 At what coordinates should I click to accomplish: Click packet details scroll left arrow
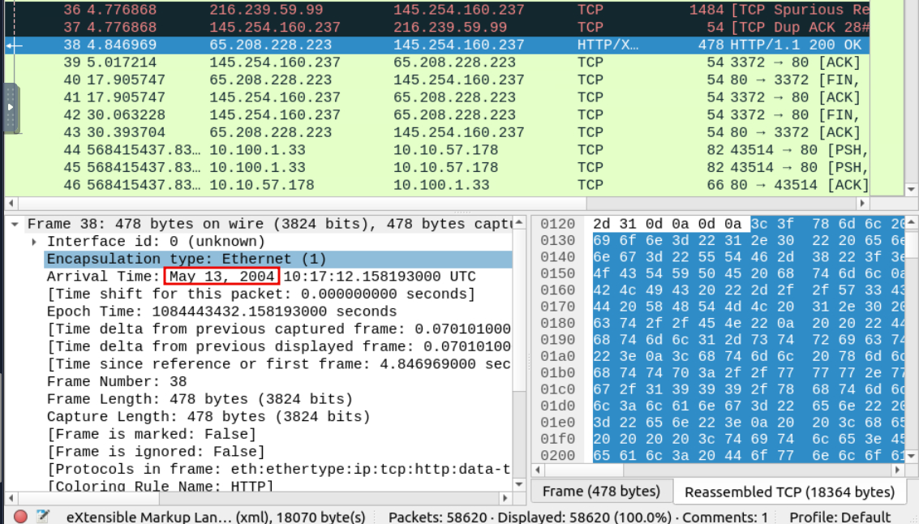[x=10, y=497]
